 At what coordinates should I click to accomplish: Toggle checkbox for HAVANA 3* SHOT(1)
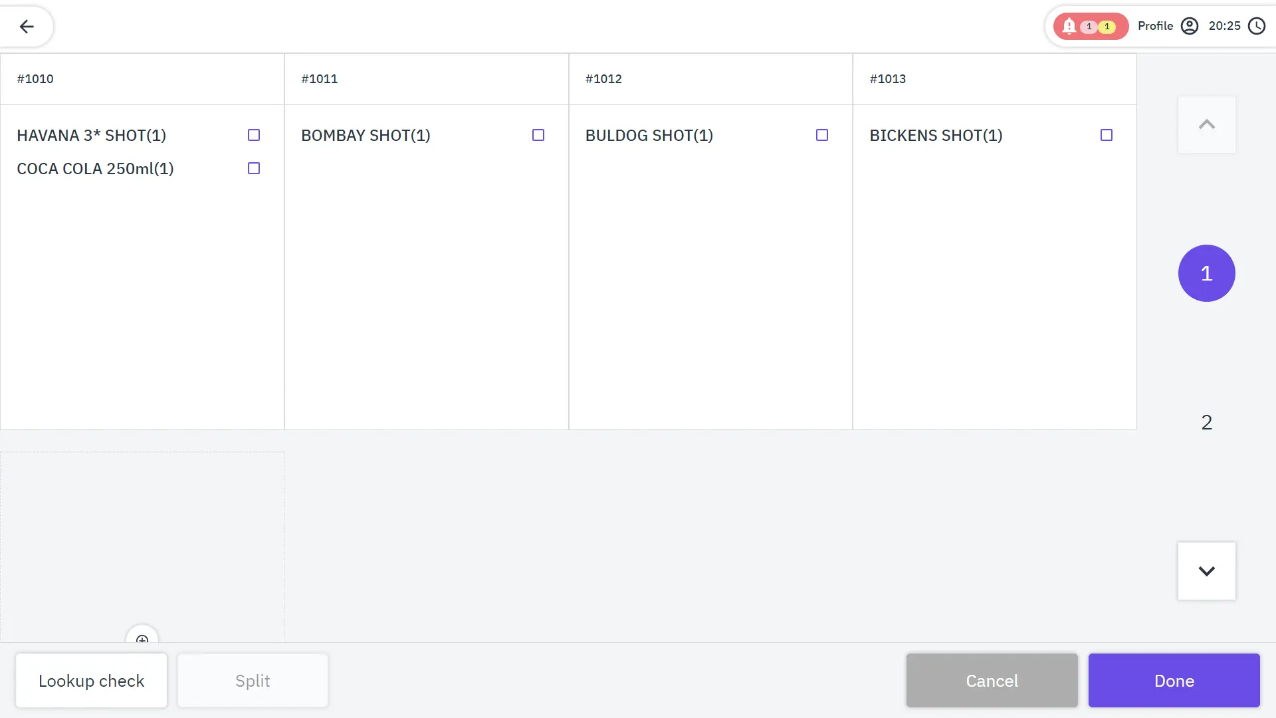tap(253, 135)
